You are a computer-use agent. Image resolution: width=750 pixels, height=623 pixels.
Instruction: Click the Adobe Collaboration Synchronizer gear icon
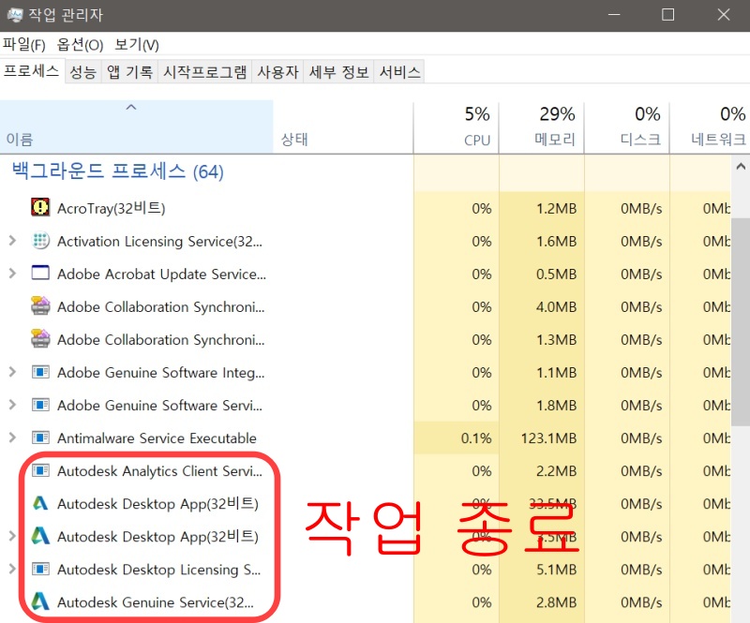coord(38,306)
